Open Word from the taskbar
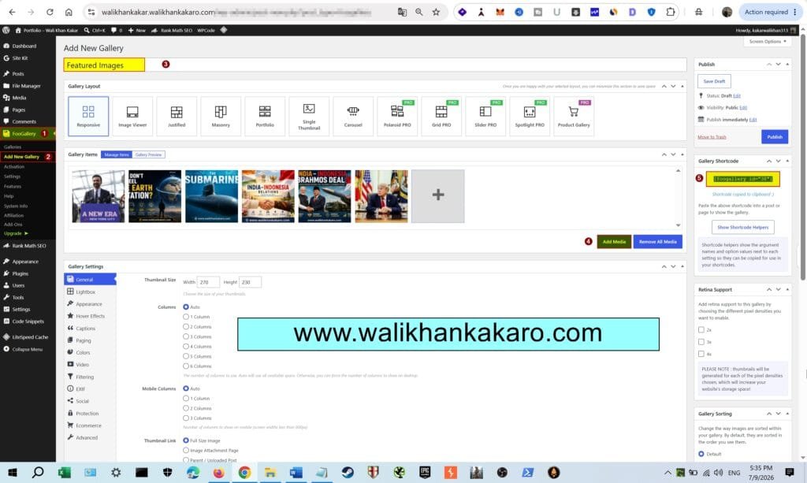The height and width of the screenshot is (483, 807). pos(296,472)
